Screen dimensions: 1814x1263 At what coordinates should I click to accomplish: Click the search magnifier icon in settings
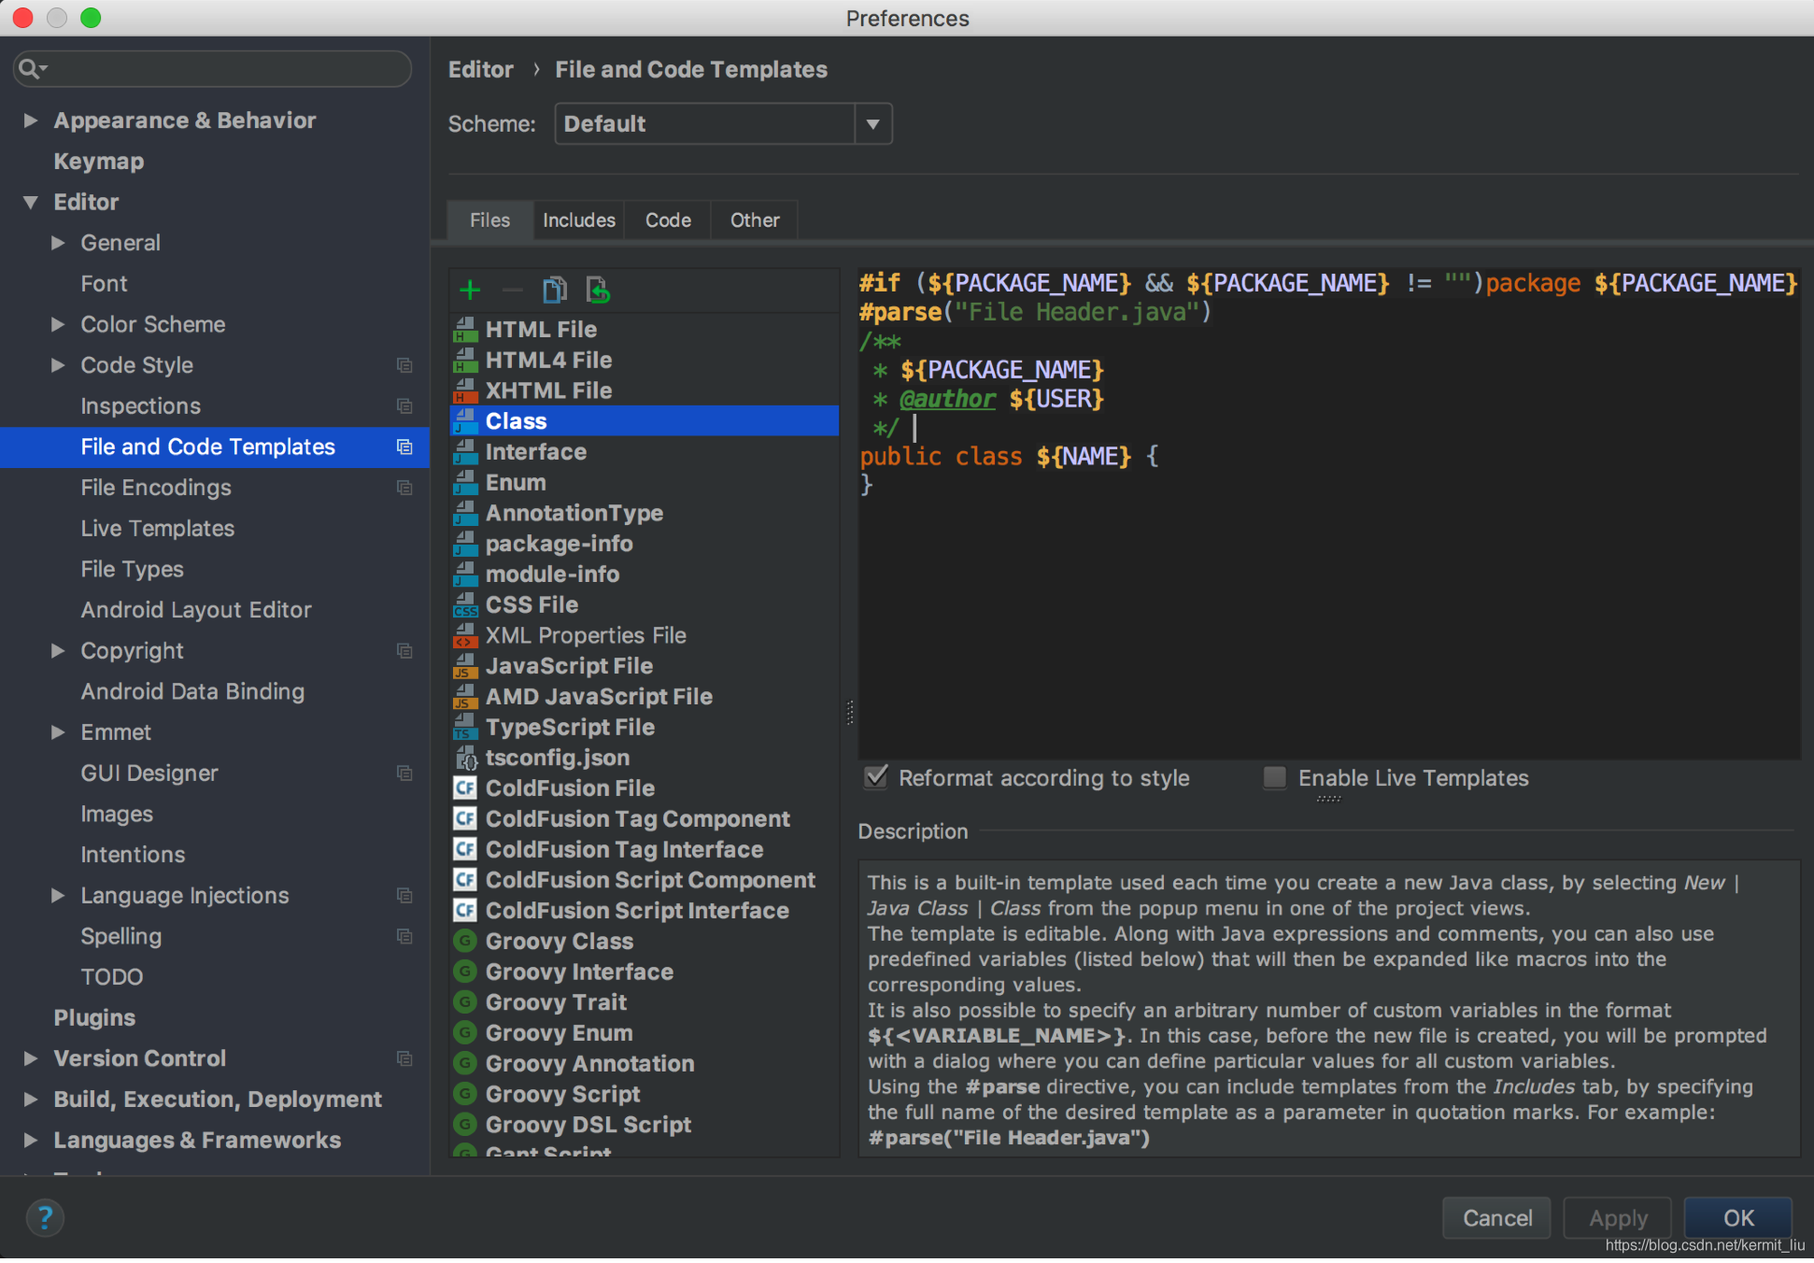pos(30,68)
